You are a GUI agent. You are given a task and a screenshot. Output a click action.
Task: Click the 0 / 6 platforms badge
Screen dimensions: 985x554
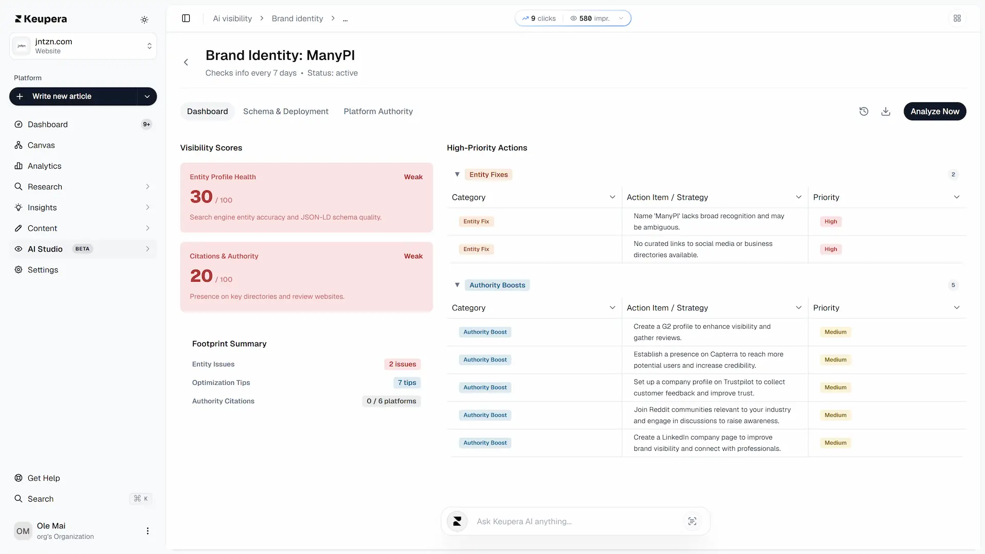(391, 401)
